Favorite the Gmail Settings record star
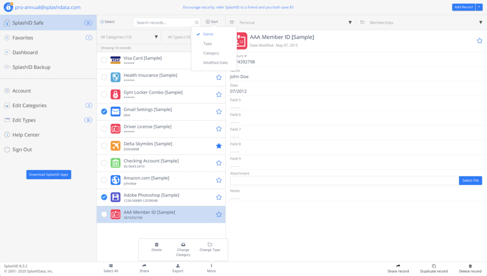 point(219,112)
